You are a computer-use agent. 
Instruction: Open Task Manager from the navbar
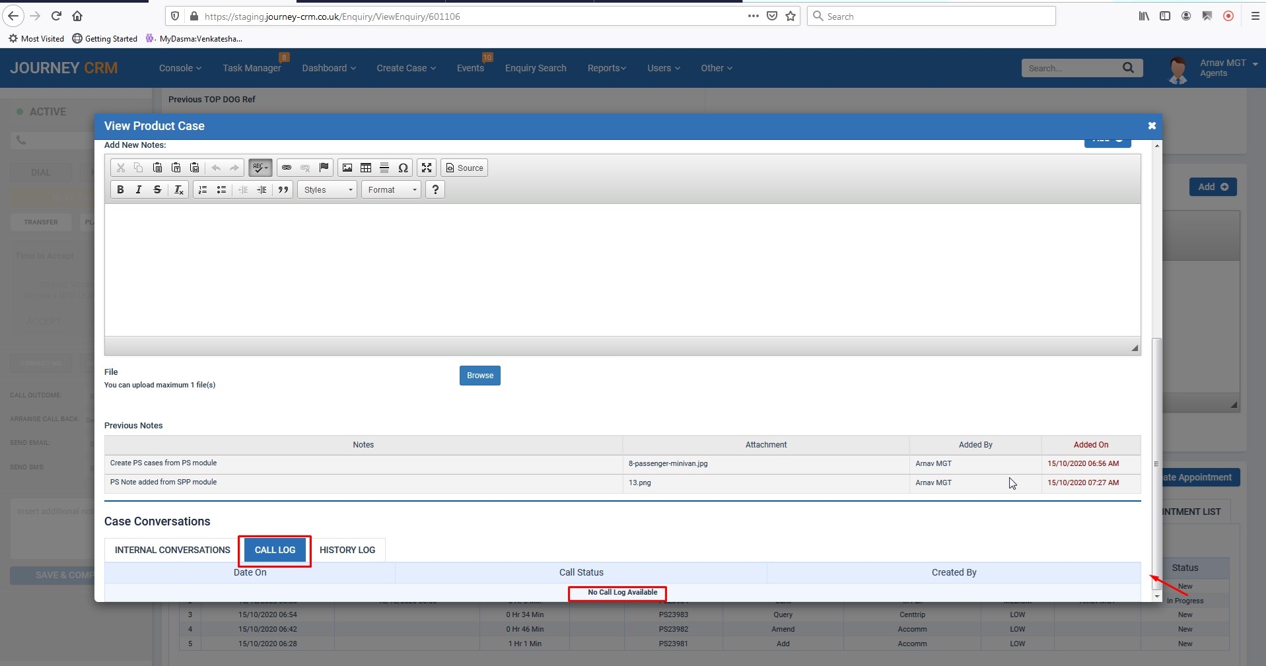click(252, 68)
